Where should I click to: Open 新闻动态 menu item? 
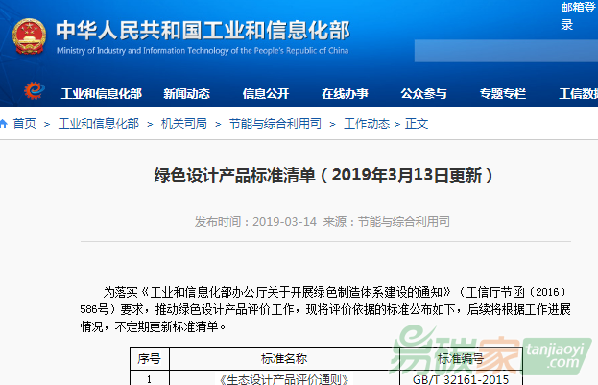(x=186, y=93)
